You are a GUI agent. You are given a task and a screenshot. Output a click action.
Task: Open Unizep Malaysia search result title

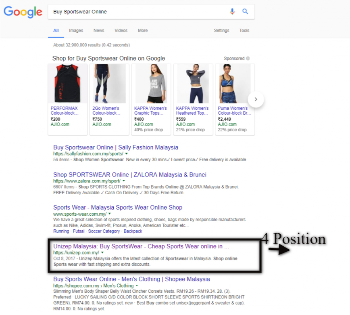[141, 246]
